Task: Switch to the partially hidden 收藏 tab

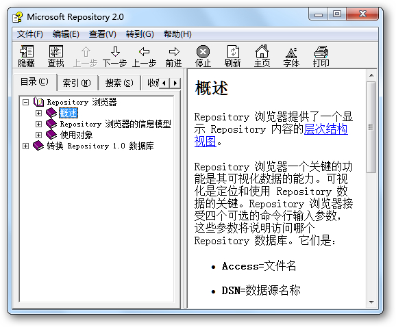Action: point(151,83)
